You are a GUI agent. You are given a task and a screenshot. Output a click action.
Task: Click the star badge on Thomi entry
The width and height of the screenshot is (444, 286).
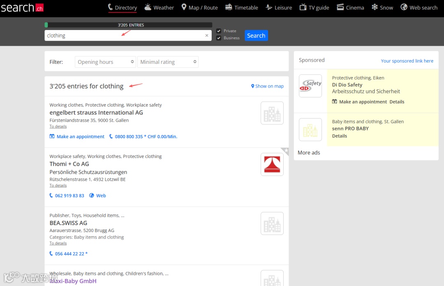pos(286,151)
